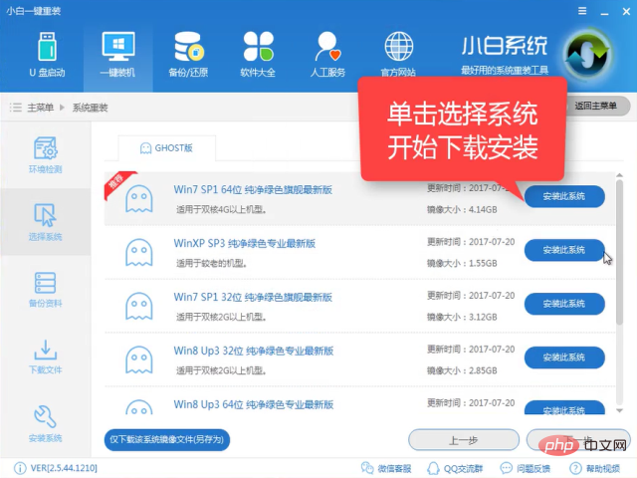Click 仅下载该系统镜像文件(另存为) button

click(174, 438)
